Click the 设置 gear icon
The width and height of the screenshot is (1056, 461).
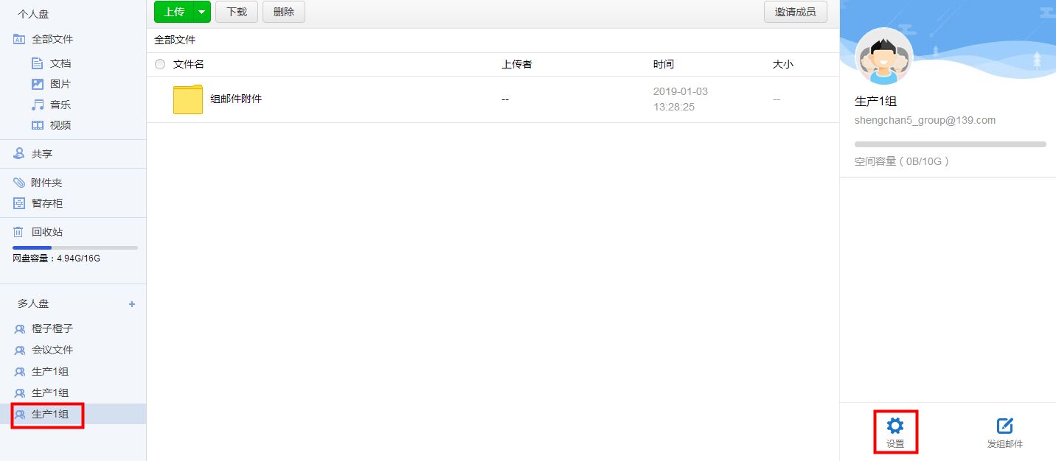click(x=895, y=426)
